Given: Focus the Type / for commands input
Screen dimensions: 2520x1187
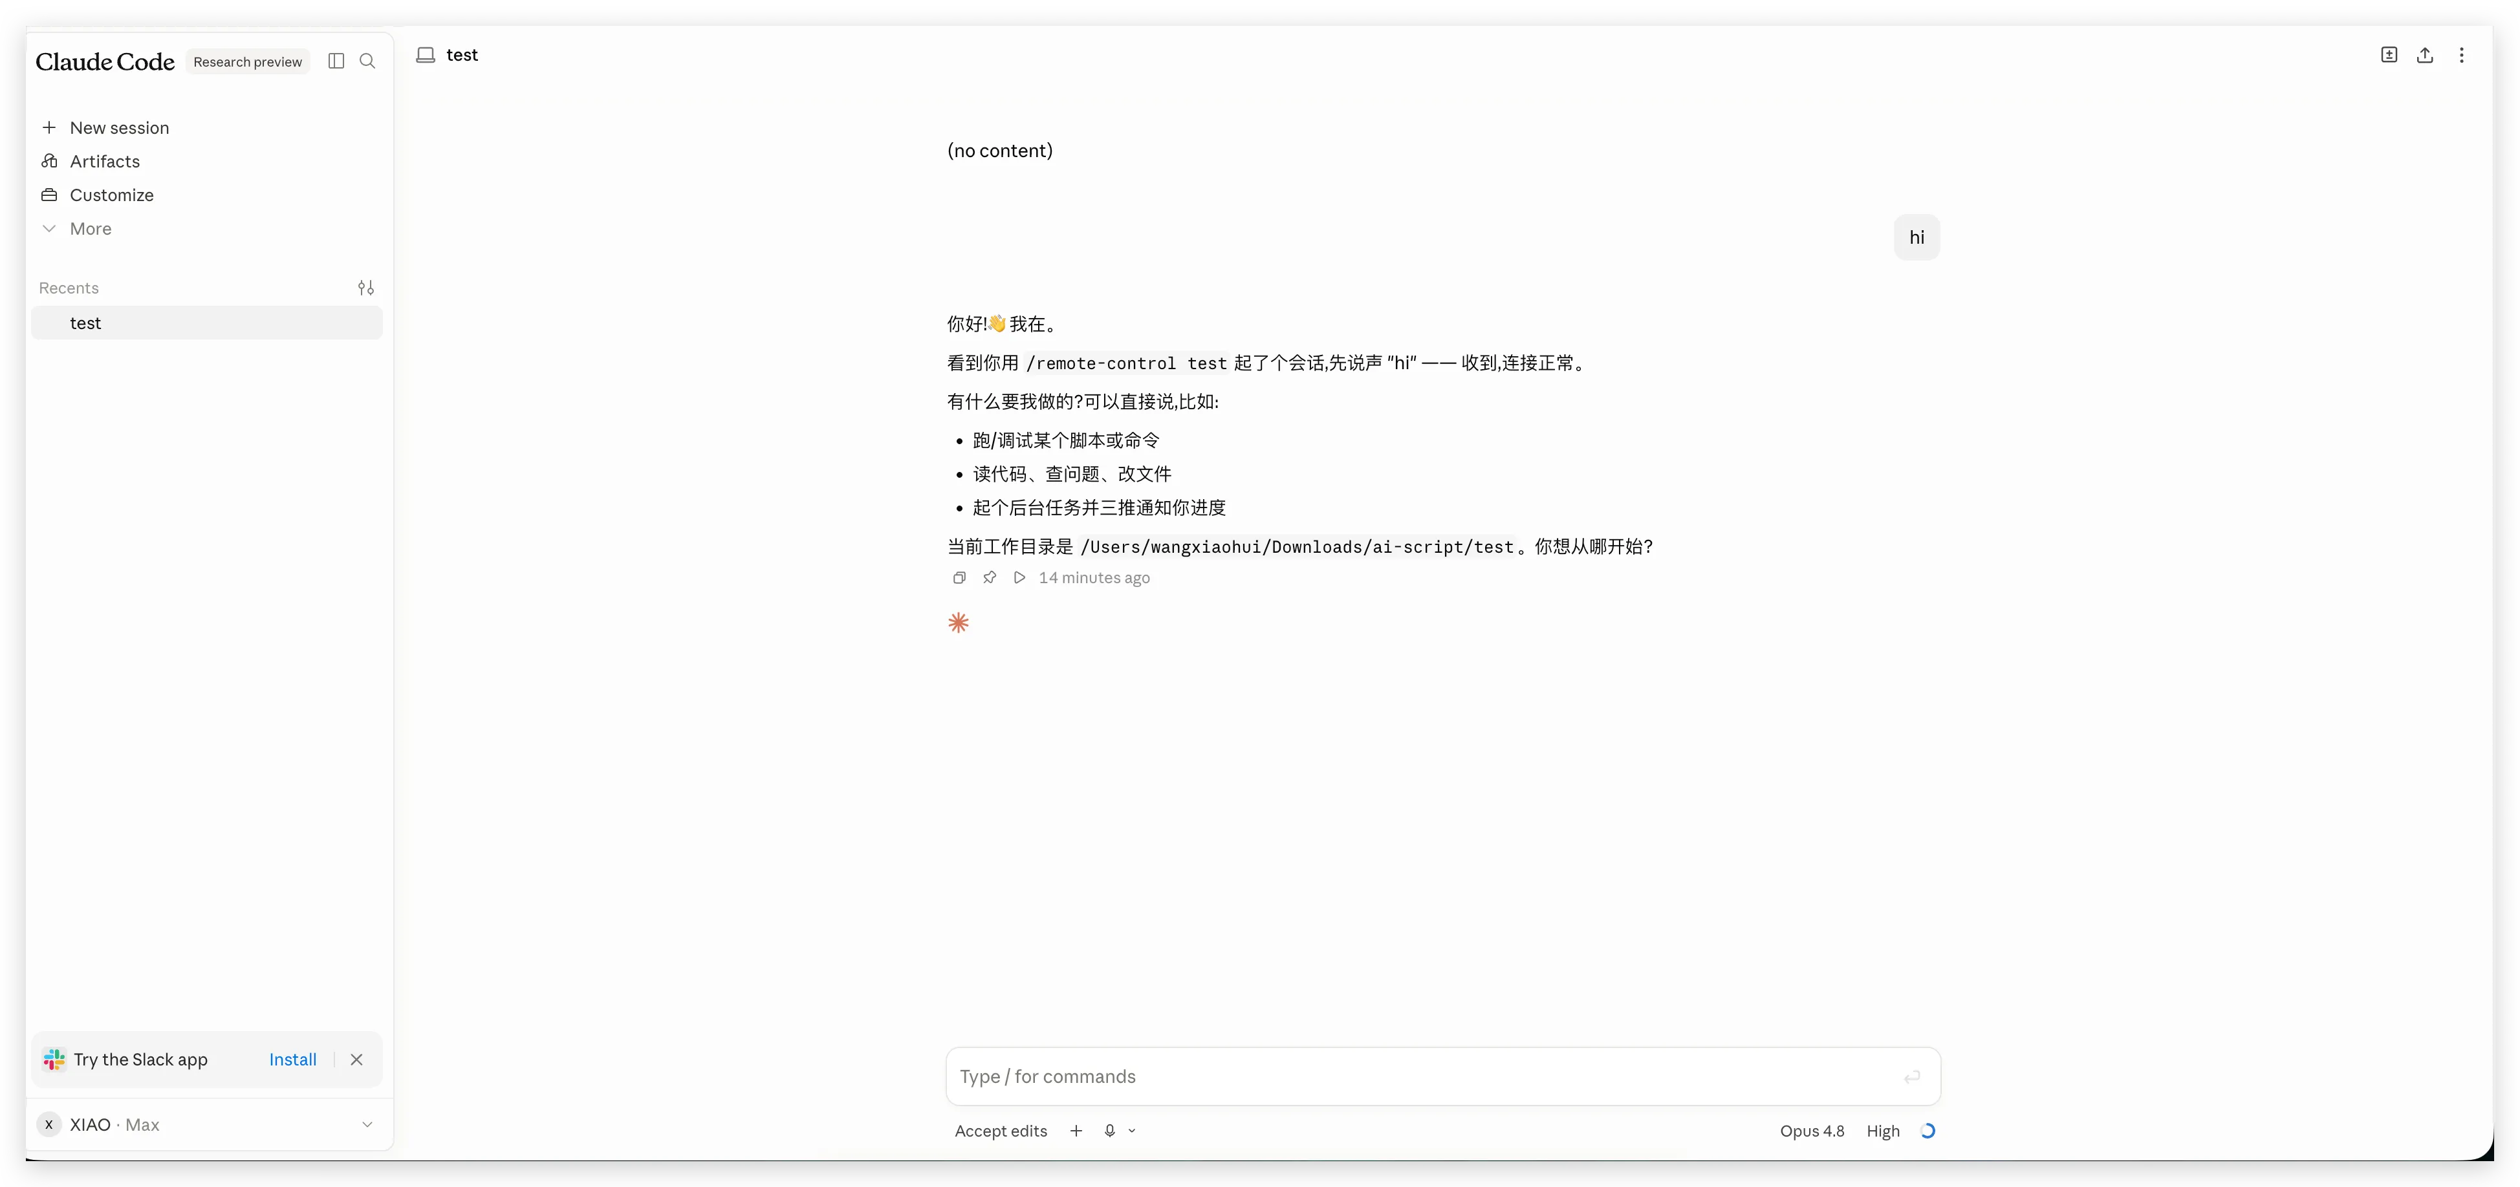Looking at the screenshot, I should (x=1443, y=1076).
